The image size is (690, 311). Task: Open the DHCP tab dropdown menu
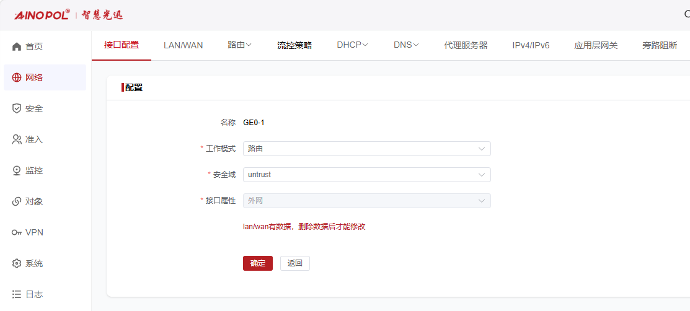(353, 45)
